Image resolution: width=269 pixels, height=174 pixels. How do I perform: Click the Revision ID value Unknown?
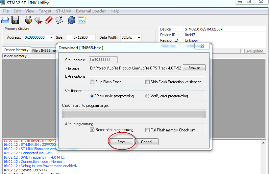[x=192, y=40]
